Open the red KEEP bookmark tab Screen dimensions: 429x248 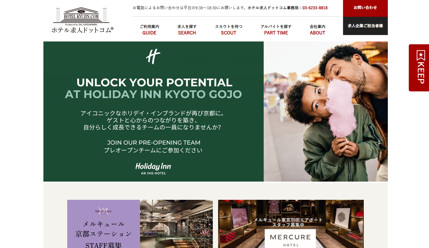419,68
